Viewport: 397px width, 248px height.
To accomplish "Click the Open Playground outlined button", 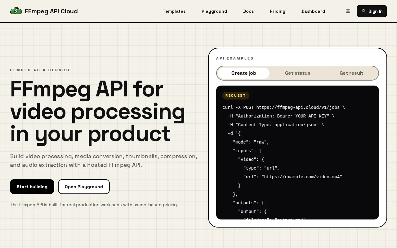I will pyautogui.click(x=84, y=187).
